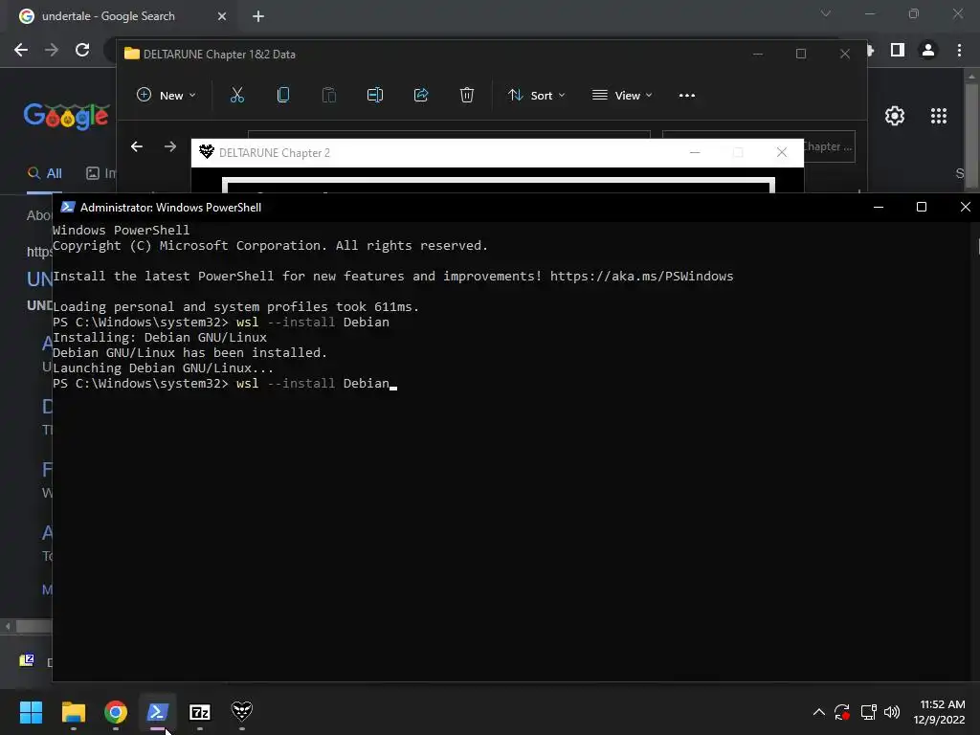Open the clock showing 11:52 AM

tap(939, 712)
